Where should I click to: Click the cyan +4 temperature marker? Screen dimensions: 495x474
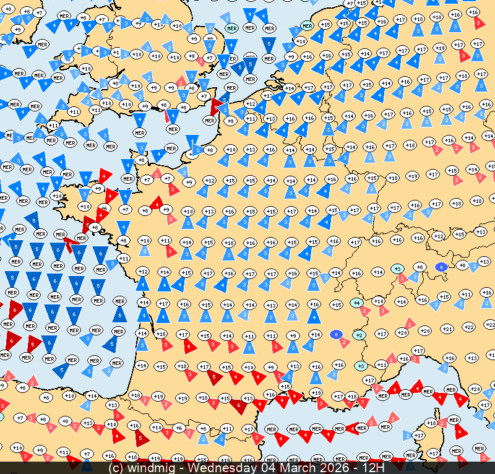pos(356,303)
